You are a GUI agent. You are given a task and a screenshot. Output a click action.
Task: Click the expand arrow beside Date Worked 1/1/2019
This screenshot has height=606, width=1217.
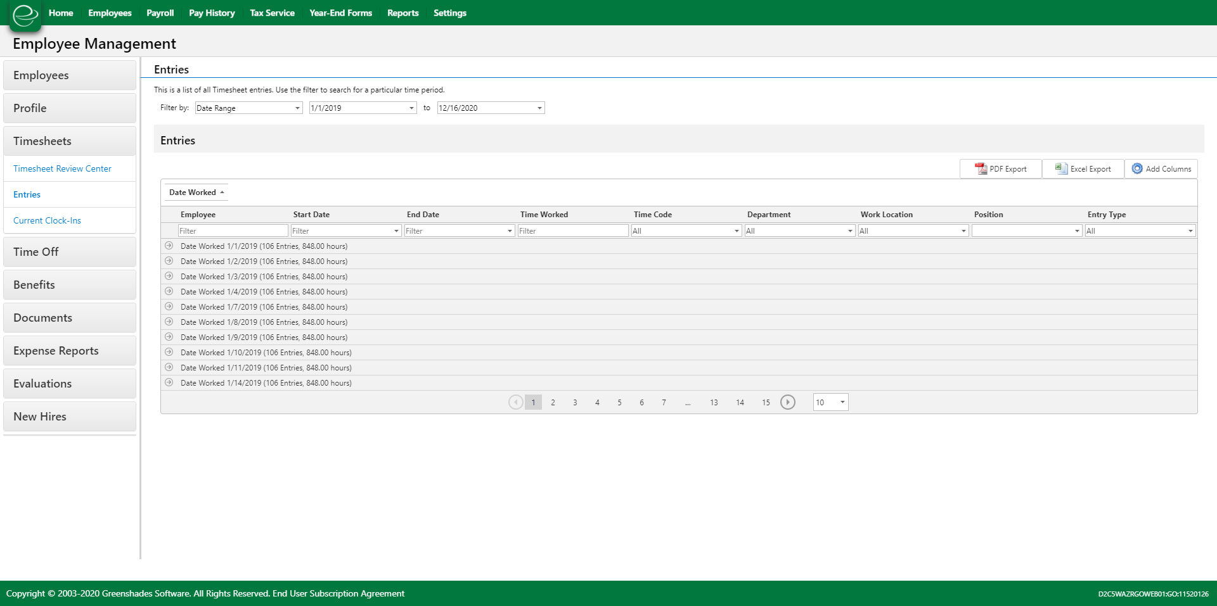pyautogui.click(x=169, y=246)
